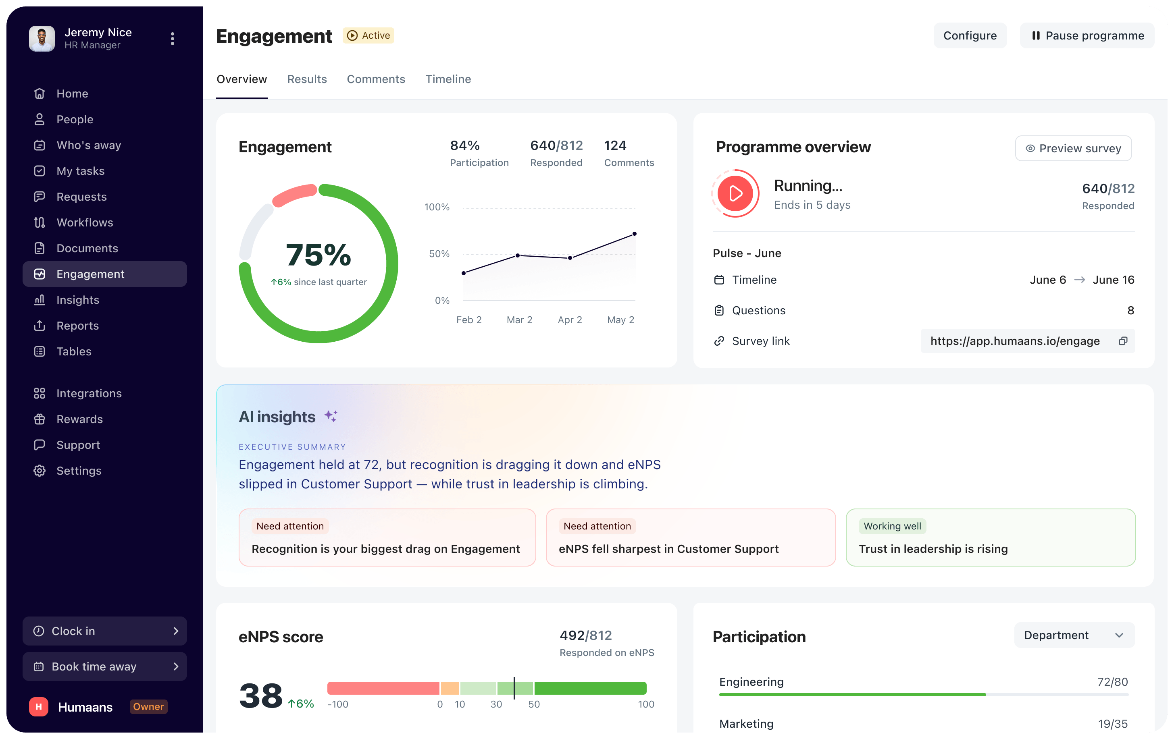Switch to the Overview tab
1174x739 pixels.
242,79
